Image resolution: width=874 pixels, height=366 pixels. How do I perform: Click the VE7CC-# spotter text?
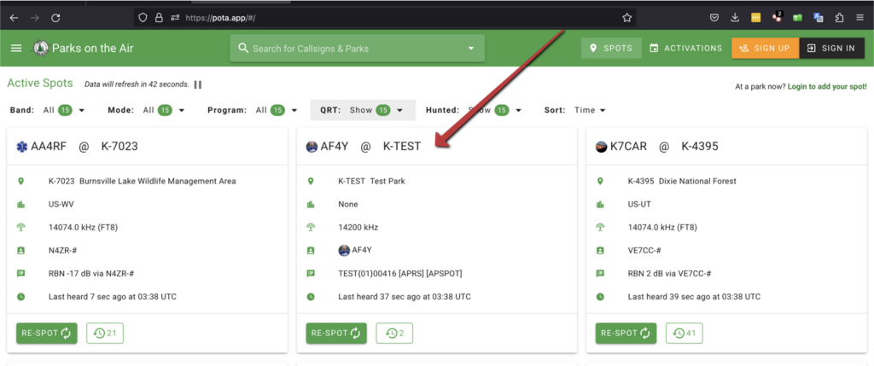coord(644,251)
